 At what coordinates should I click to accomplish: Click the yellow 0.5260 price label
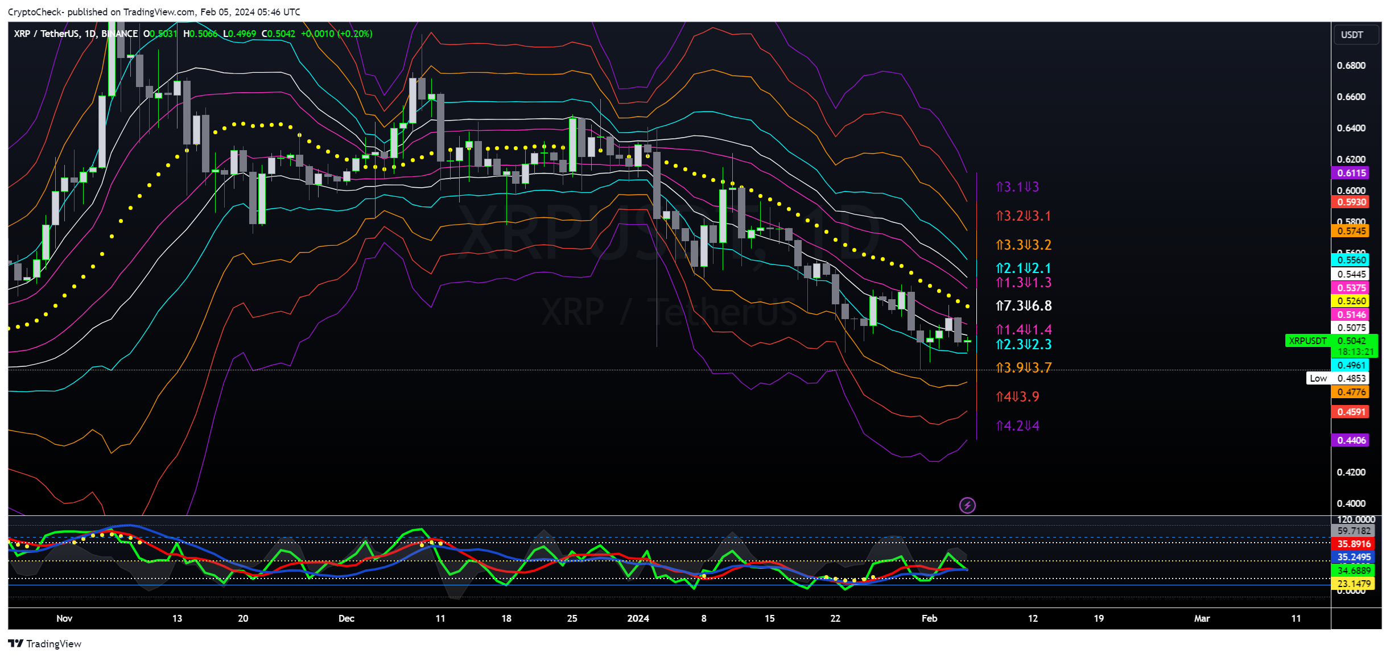pos(1350,301)
